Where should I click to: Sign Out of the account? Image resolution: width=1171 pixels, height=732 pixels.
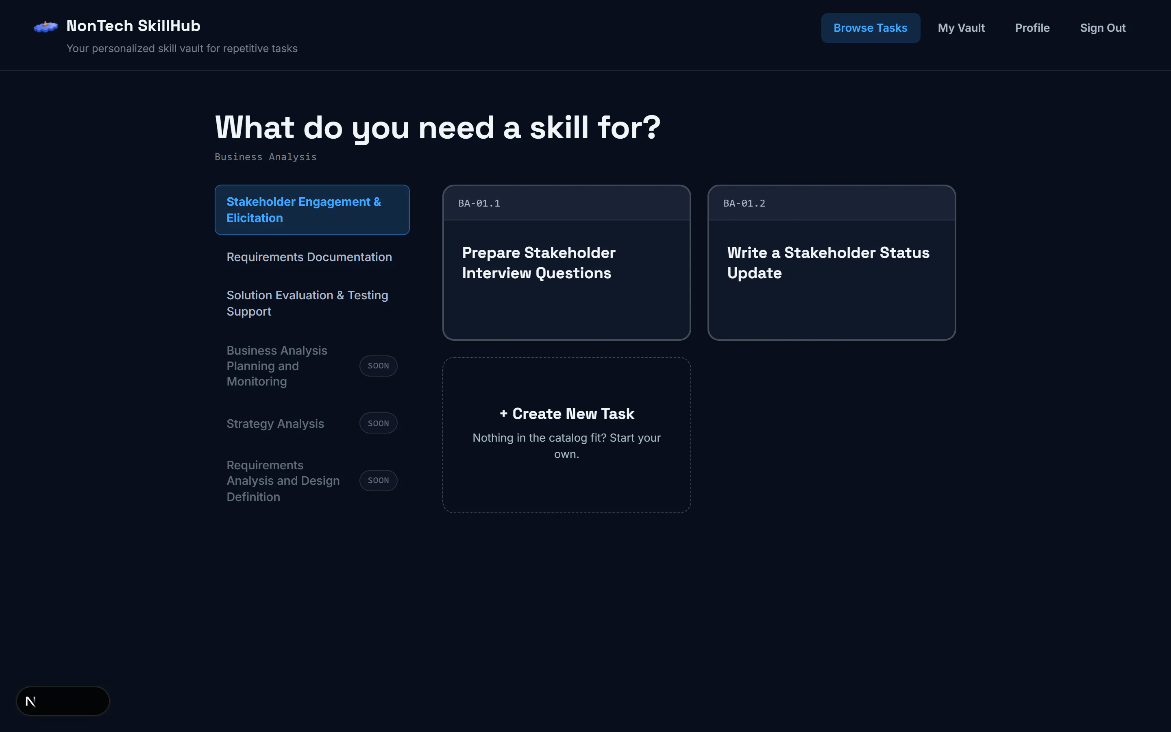1102,28
